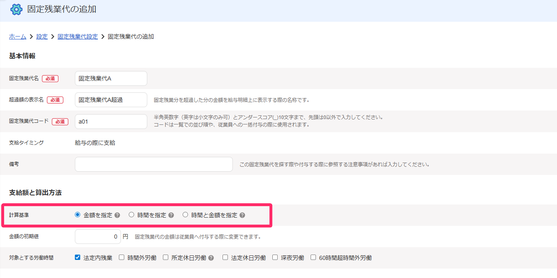Open the 固定残業代設定 breadcrumb link
Screen dimensions: 557x278
click(78, 37)
